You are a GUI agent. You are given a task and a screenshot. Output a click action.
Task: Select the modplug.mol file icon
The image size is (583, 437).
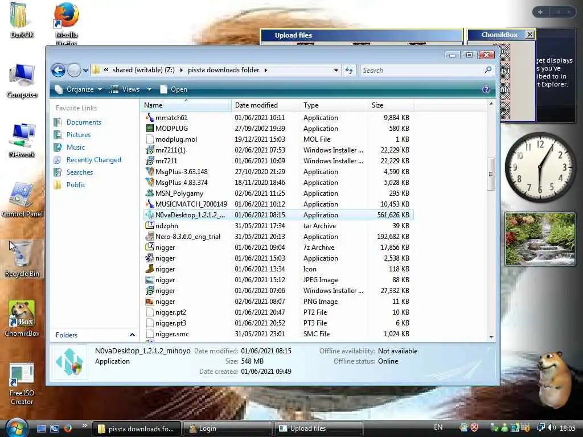pos(150,139)
